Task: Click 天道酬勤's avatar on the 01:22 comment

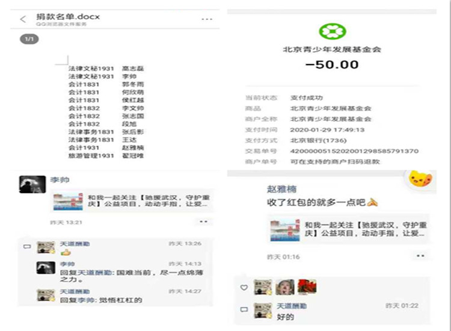Action: (263, 311)
